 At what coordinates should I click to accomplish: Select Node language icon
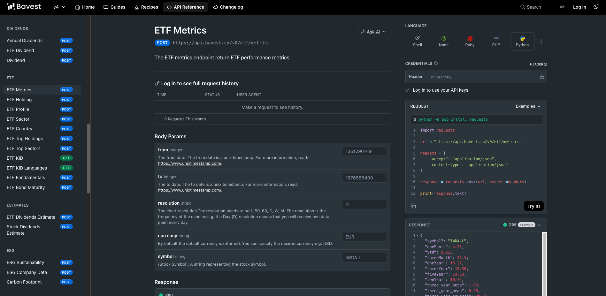444,42
